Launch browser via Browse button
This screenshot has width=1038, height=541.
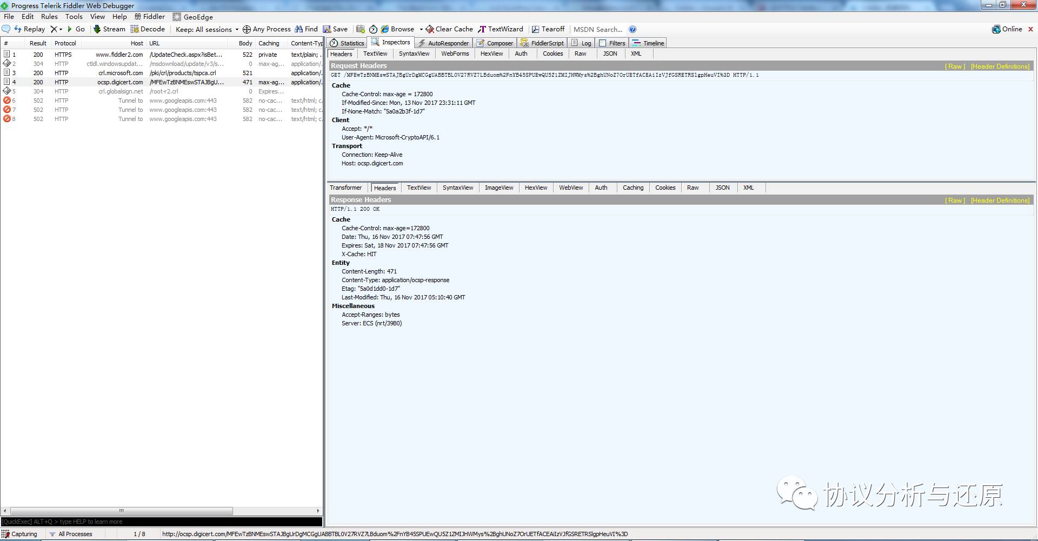click(397, 29)
